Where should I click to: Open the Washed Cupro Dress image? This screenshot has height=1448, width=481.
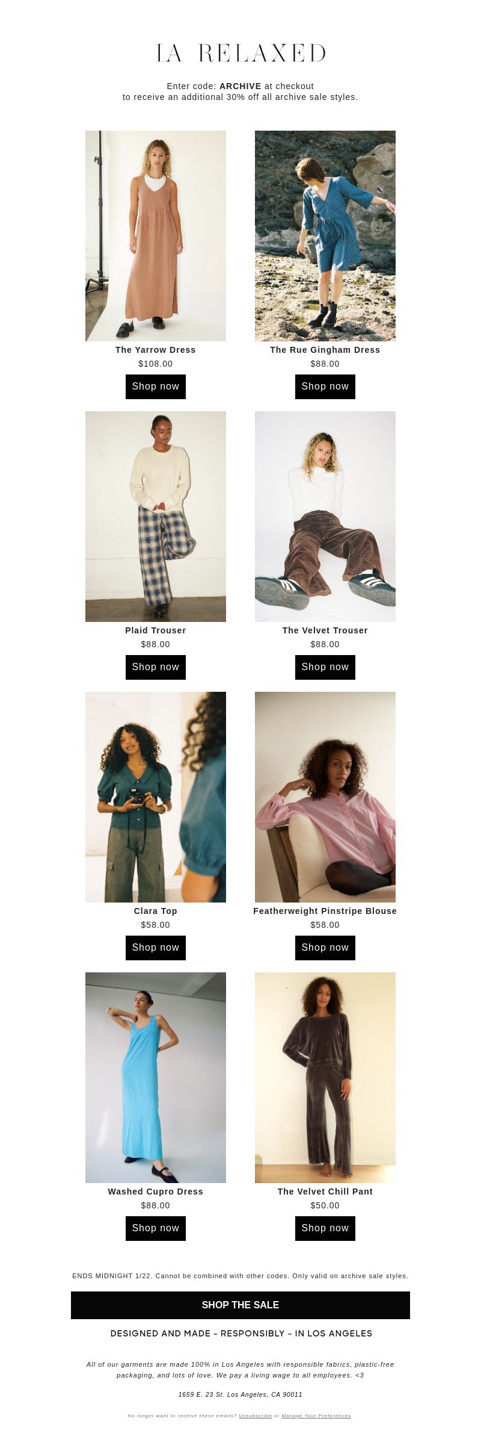156,1078
